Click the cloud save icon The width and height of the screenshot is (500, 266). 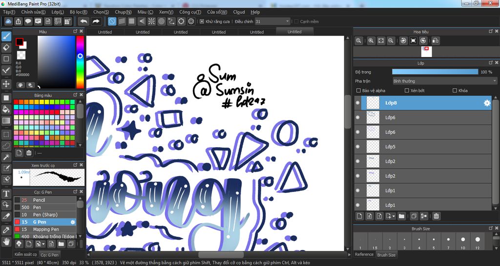pos(8,21)
